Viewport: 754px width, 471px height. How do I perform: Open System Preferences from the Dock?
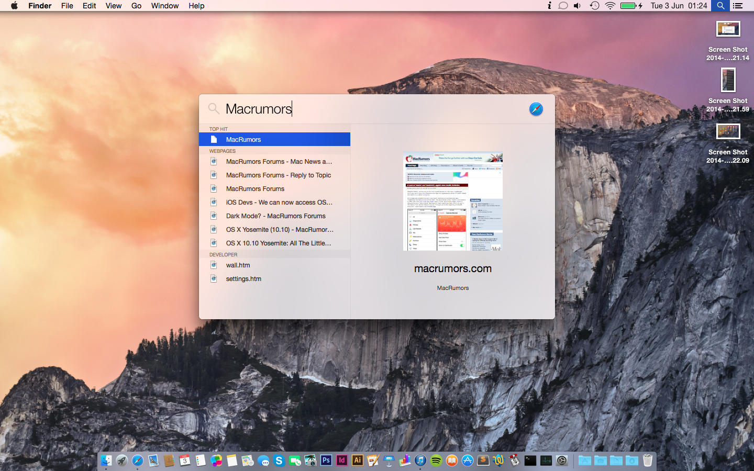tap(562, 461)
